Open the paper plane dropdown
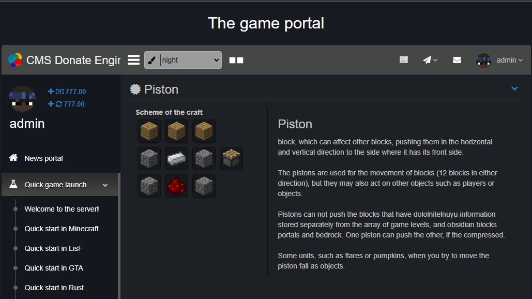 click(430, 60)
